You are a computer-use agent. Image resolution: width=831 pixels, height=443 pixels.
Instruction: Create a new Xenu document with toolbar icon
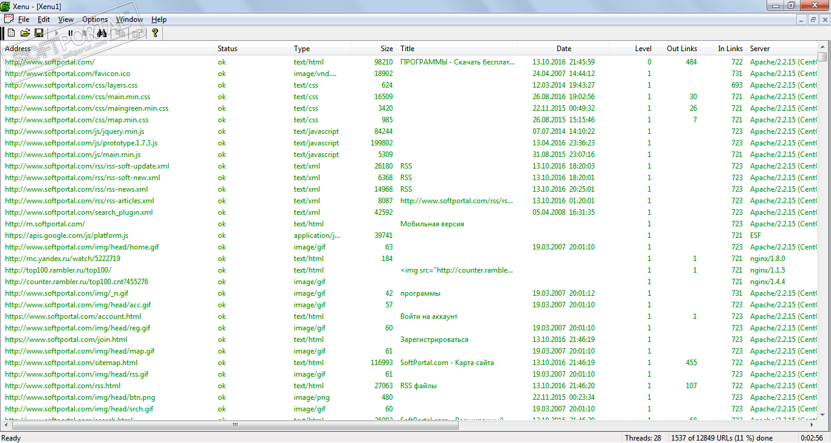point(12,33)
